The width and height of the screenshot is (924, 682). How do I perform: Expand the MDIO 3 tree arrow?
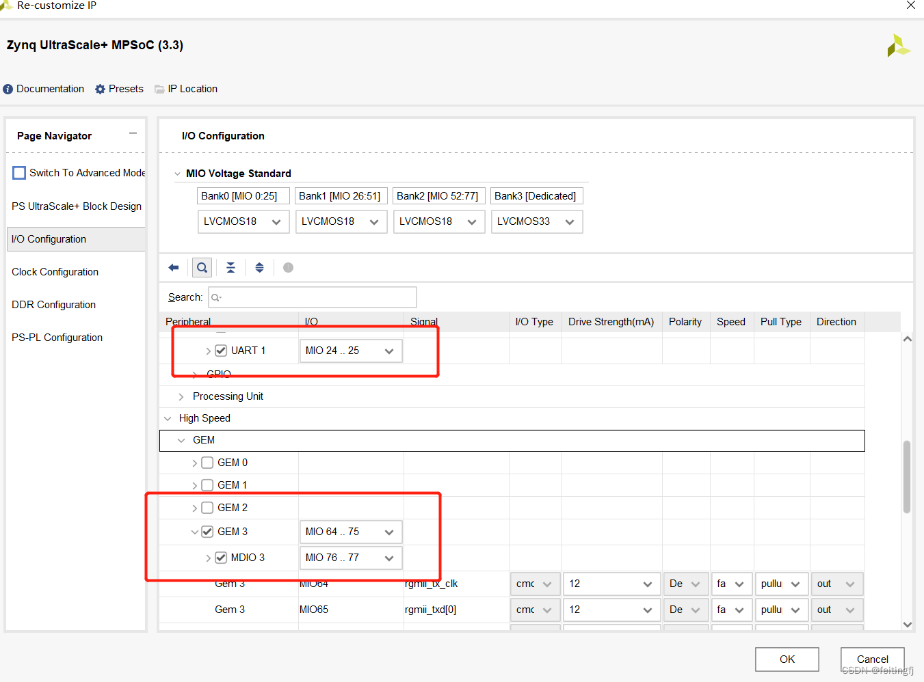coord(209,558)
